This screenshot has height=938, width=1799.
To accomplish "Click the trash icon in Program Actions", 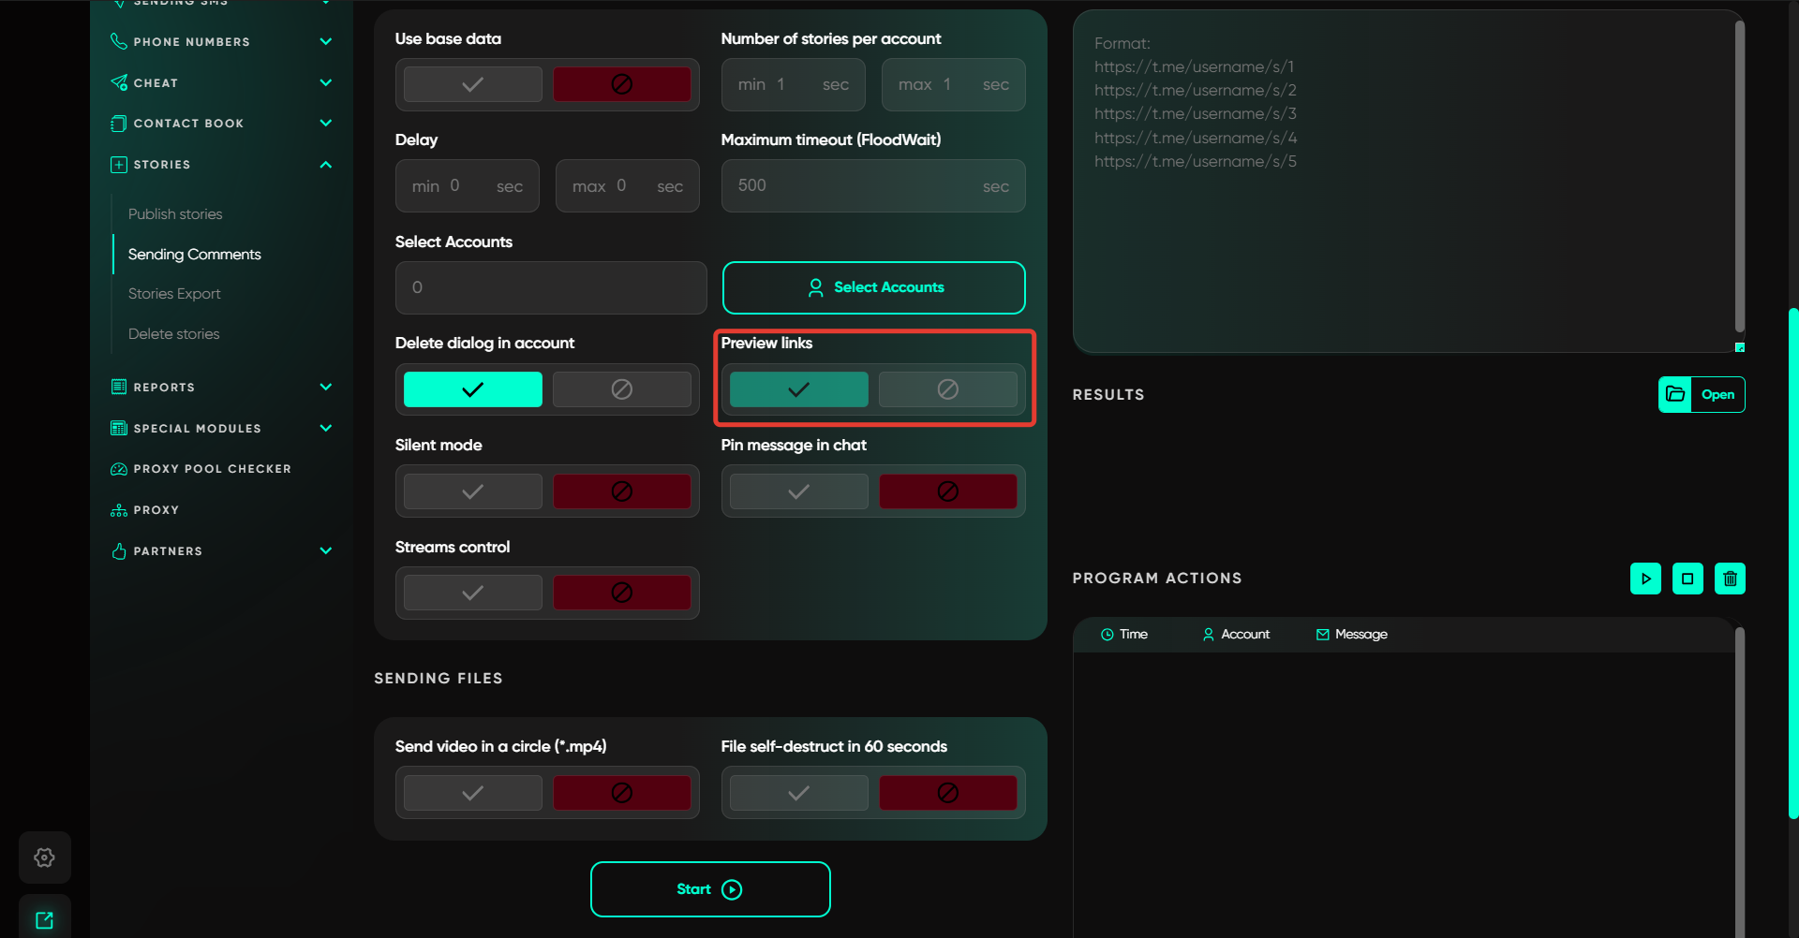I will (1730, 579).
